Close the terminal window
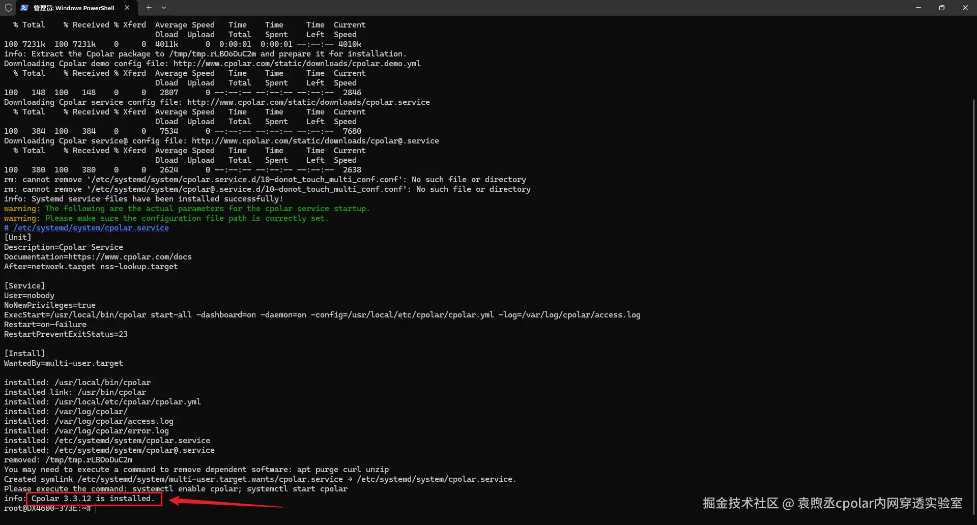 click(965, 8)
